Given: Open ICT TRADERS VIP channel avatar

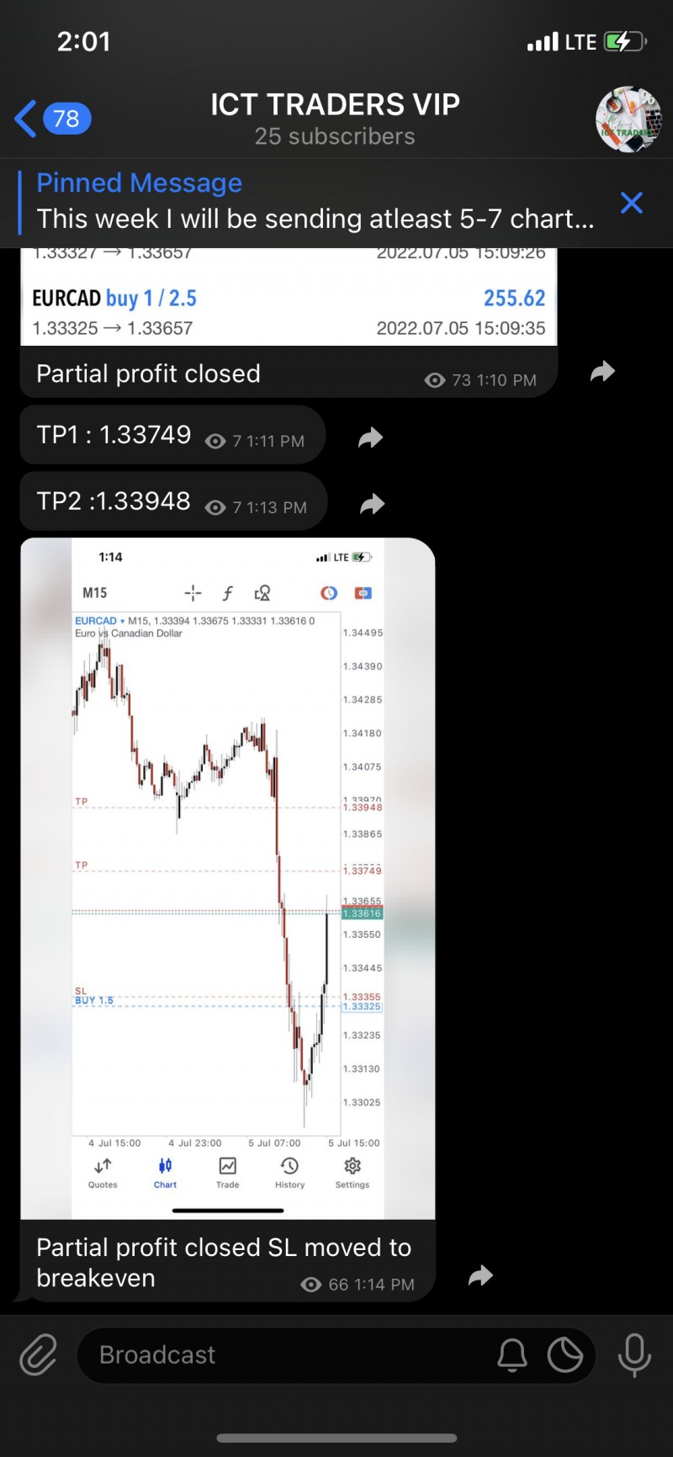Looking at the screenshot, I should [x=628, y=119].
